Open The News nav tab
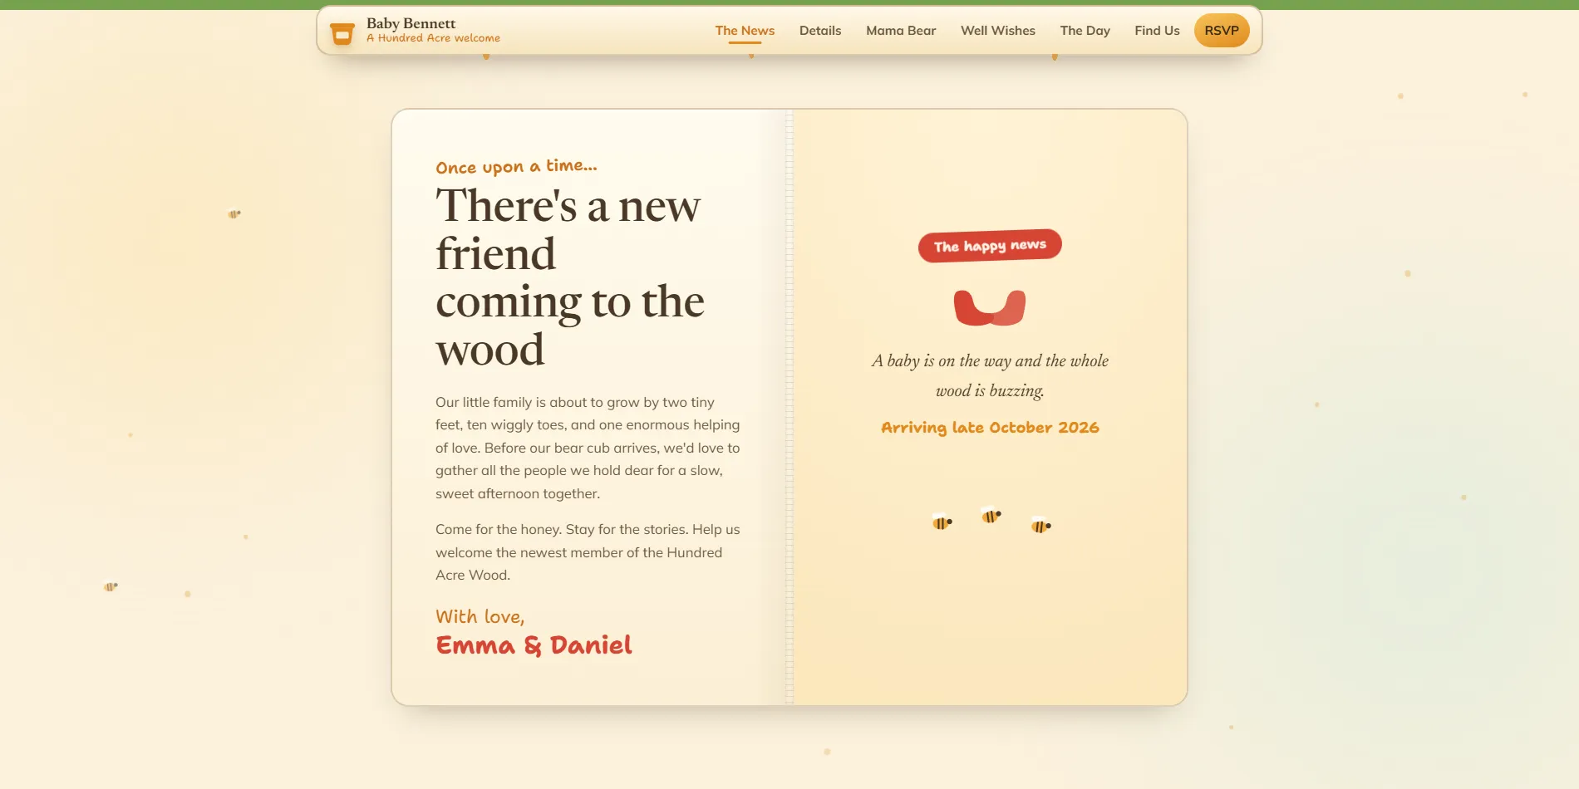Image resolution: width=1579 pixels, height=789 pixels. pos(745,31)
